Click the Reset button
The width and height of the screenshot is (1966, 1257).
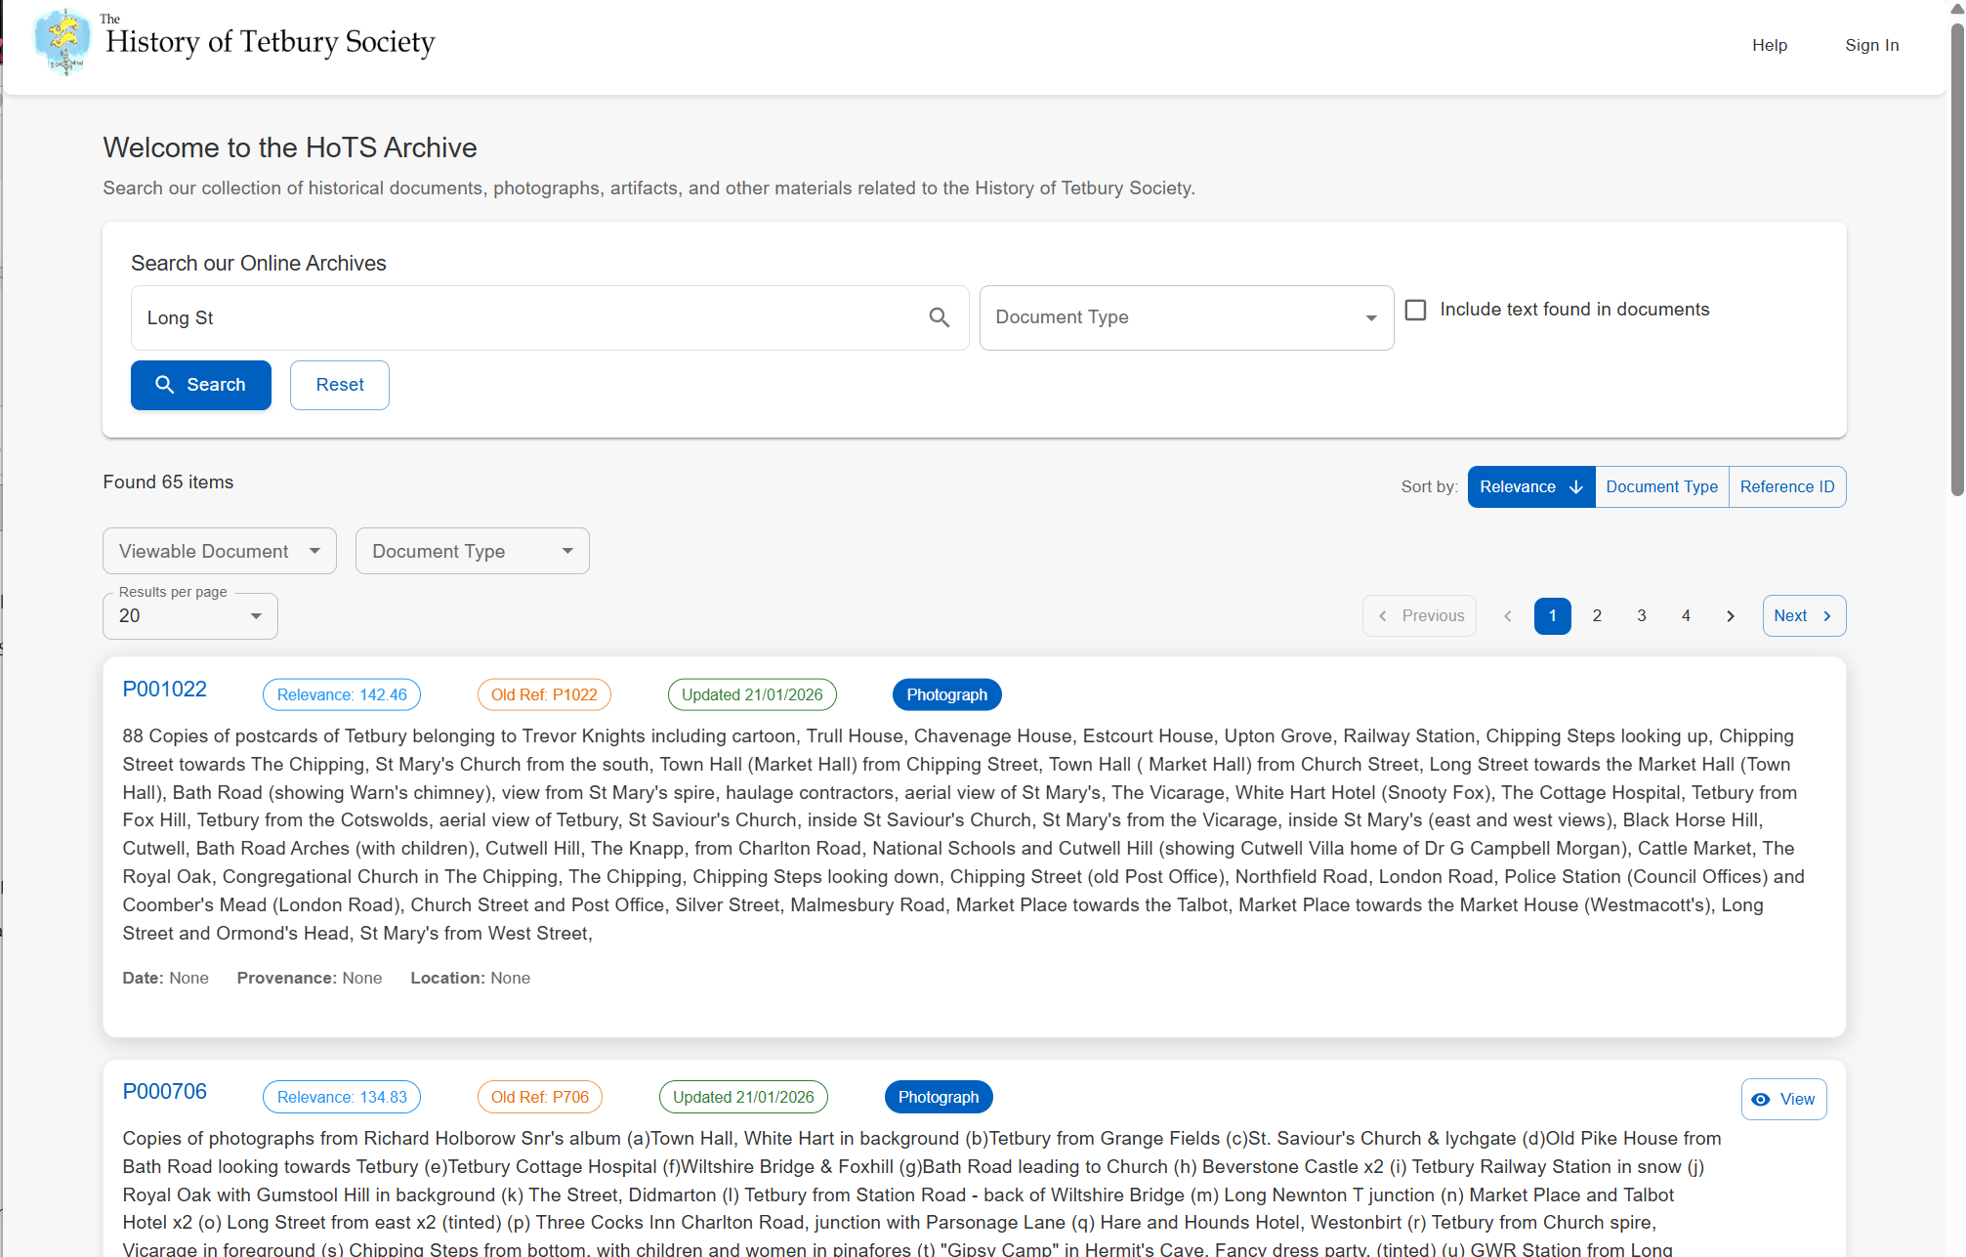tap(339, 385)
